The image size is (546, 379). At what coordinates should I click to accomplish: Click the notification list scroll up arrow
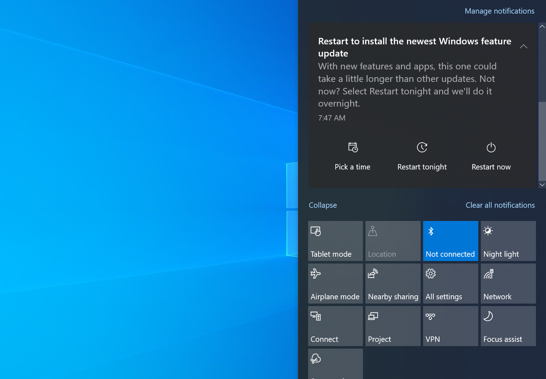(542, 26)
